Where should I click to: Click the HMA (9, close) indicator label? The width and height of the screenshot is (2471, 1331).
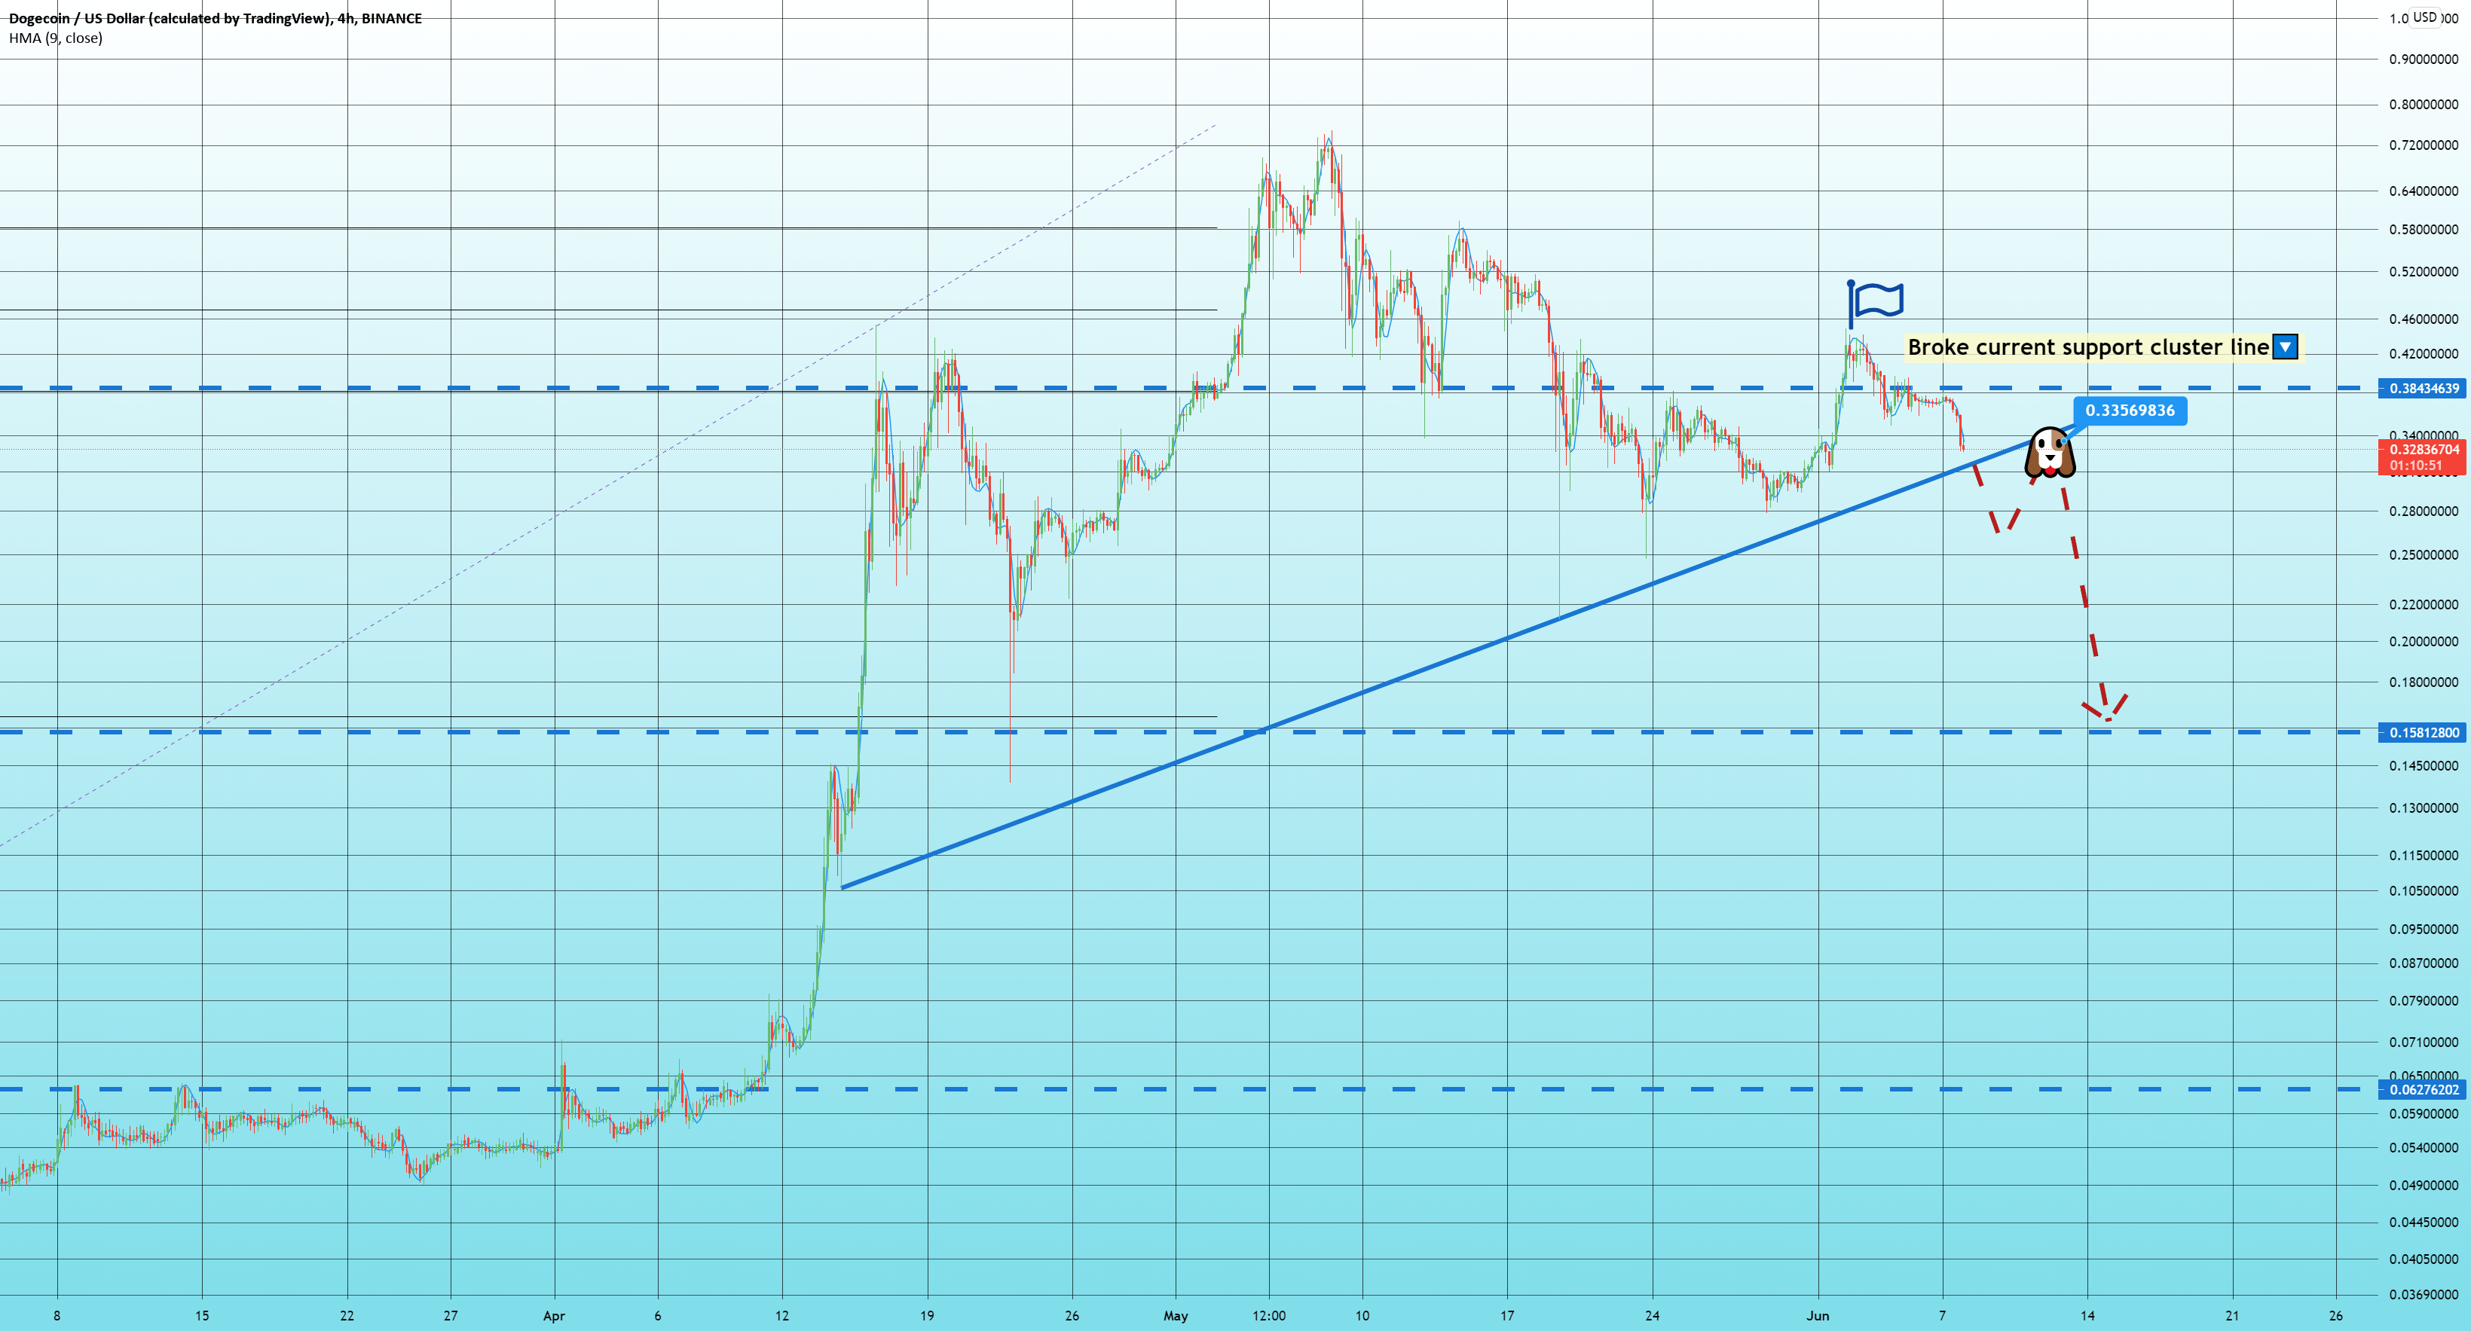pos(56,38)
